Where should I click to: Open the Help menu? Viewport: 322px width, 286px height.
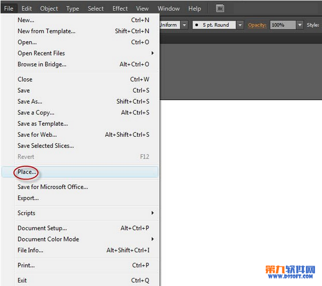click(x=194, y=9)
